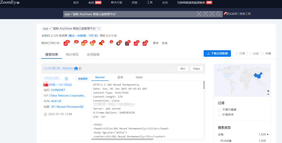Screen dimensions: 282x143
Task: Click 更多 to show more icons
Action: point(156,43)
